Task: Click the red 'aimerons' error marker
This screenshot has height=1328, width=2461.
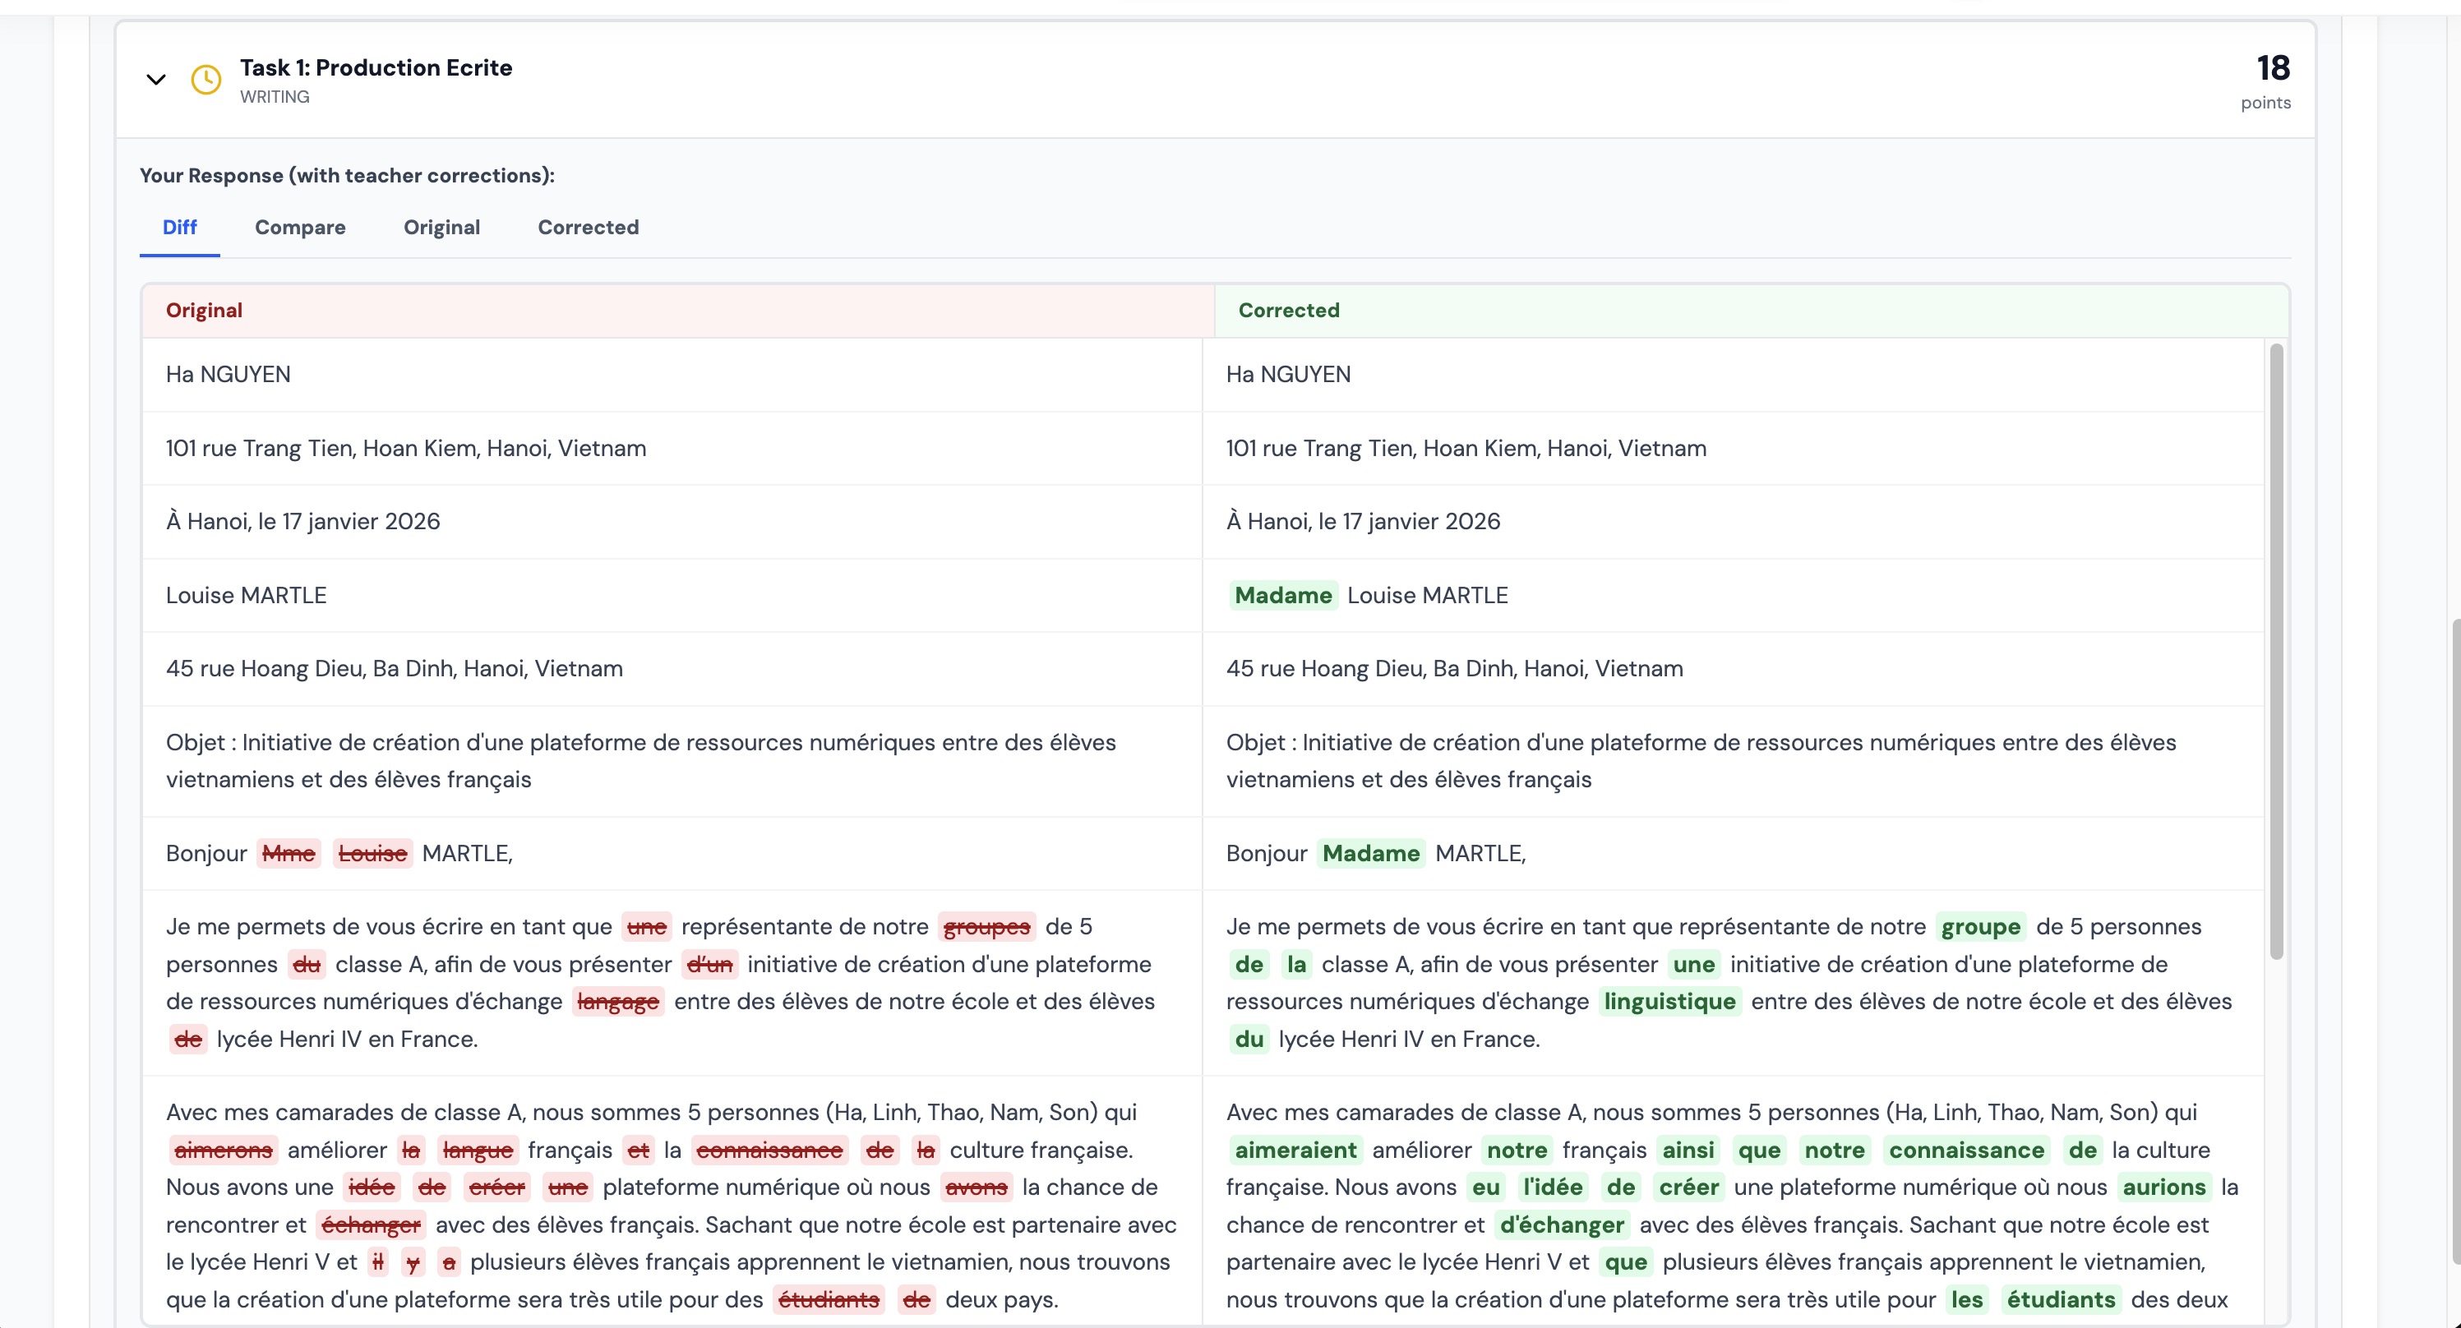Action: pyautogui.click(x=224, y=1150)
